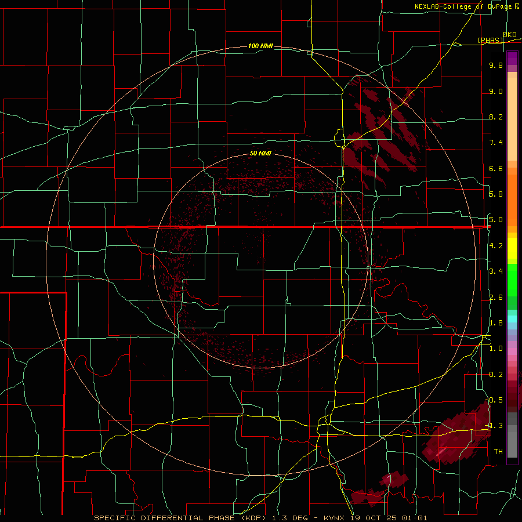Click the 9.0 scale value
This screenshot has height=522, width=522.
click(x=496, y=91)
